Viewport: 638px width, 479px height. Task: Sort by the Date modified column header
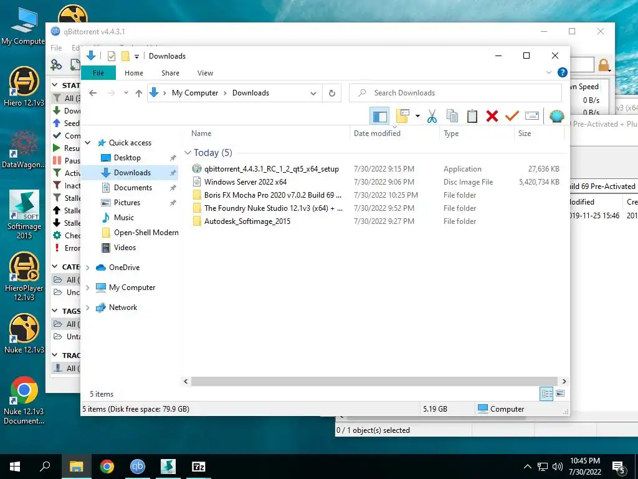394,133
